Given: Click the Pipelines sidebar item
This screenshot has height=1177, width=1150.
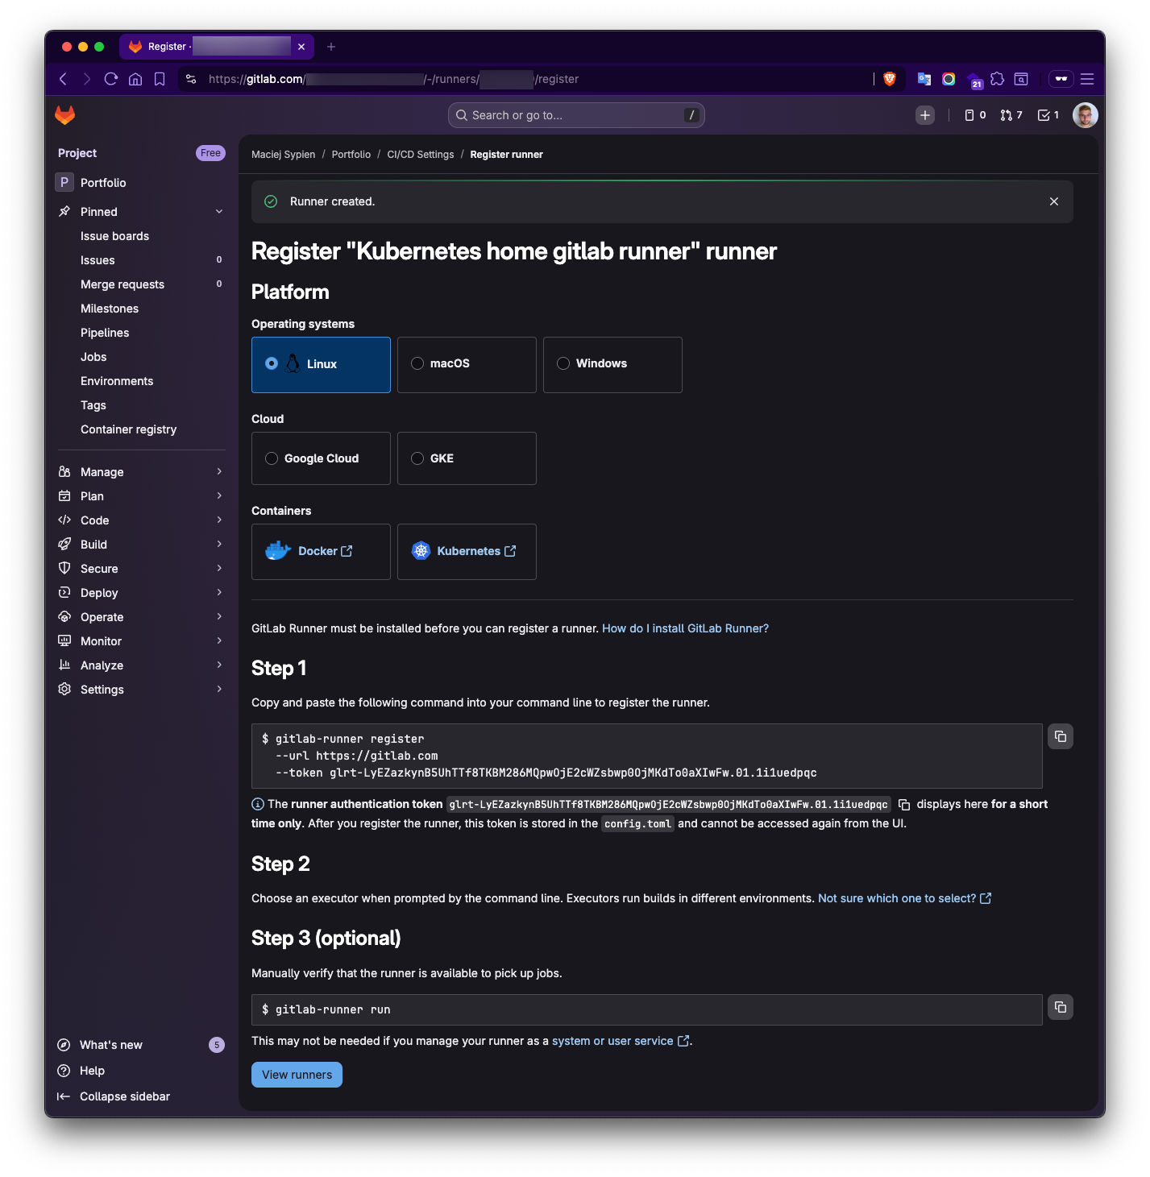Looking at the screenshot, I should (104, 332).
